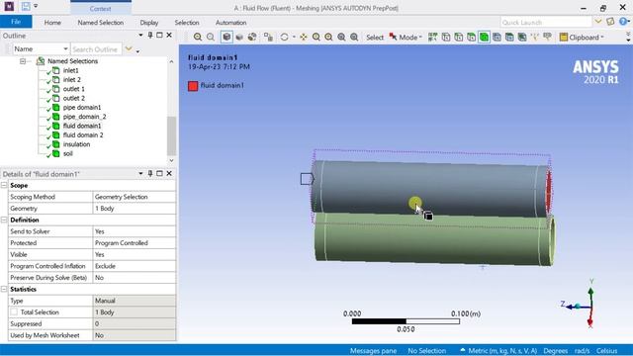
Task: Close the Outline panel
Action: [x=169, y=36]
